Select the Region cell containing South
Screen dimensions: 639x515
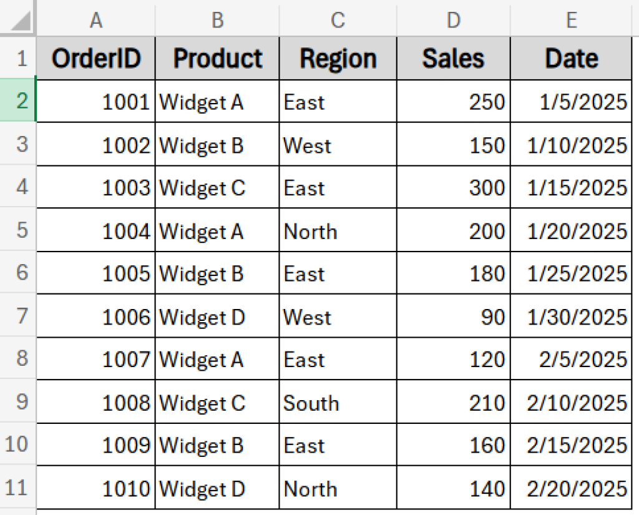pyautogui.click(x=338, y=402)
